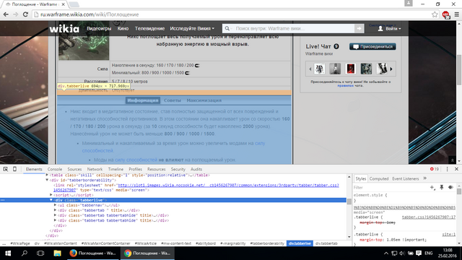
Task: Open the Network tab in DevTools
Action: [x=95, y=169]
